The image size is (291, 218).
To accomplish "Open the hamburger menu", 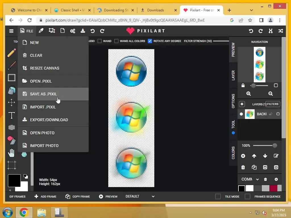I will [x=11, y=31].
